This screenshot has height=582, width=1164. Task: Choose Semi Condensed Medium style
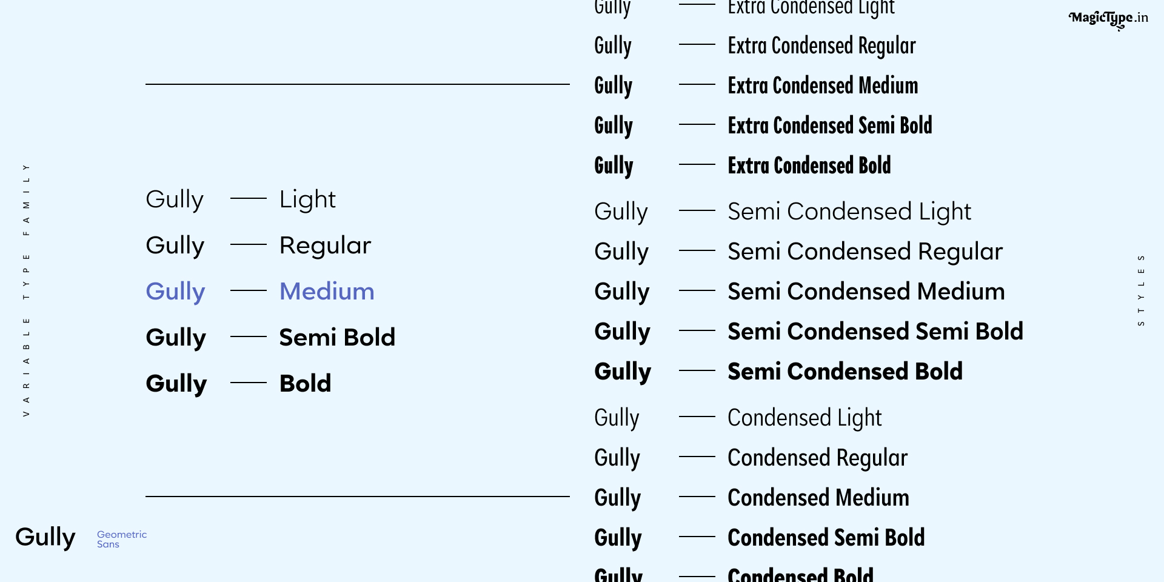click(x=866, y=292)
